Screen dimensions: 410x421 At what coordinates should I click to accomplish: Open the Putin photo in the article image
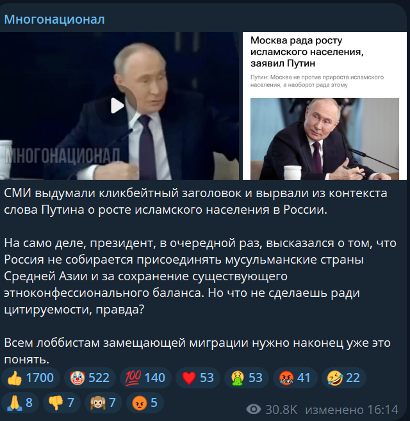tap(325, 139)
